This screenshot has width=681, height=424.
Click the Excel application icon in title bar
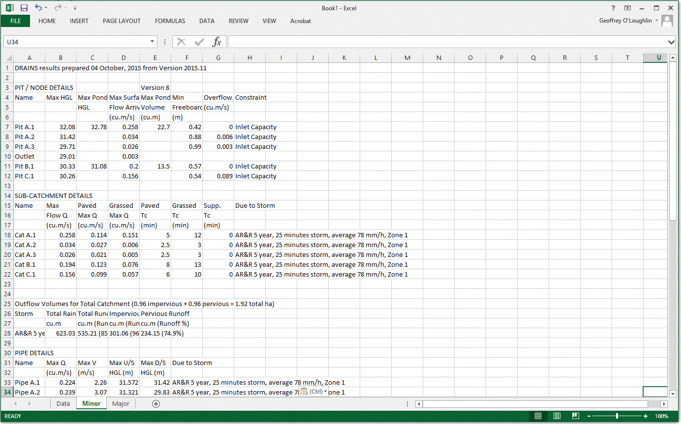tap(9, 8)
